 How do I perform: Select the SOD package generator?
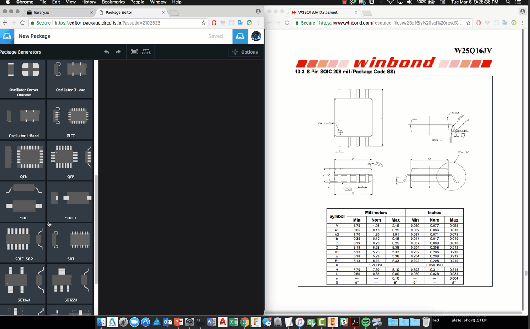23,201
